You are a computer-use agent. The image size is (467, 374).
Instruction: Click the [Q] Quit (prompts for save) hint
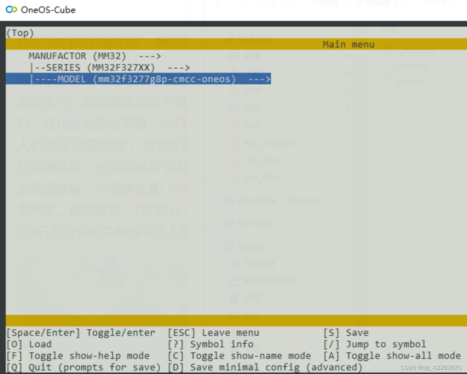[84, 367]
